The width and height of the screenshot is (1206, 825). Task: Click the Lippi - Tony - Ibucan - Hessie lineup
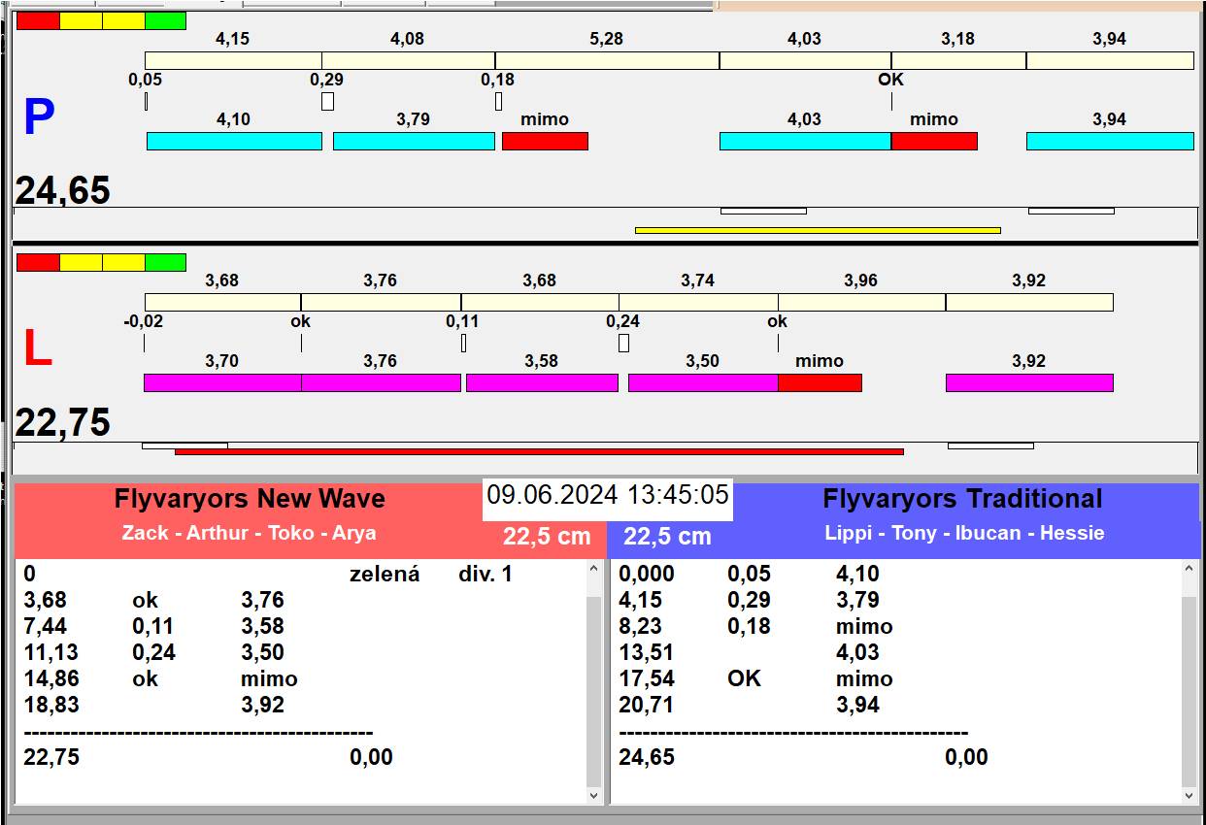(964, 533)
